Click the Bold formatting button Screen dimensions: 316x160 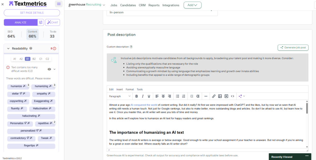[x=136, y=96]
